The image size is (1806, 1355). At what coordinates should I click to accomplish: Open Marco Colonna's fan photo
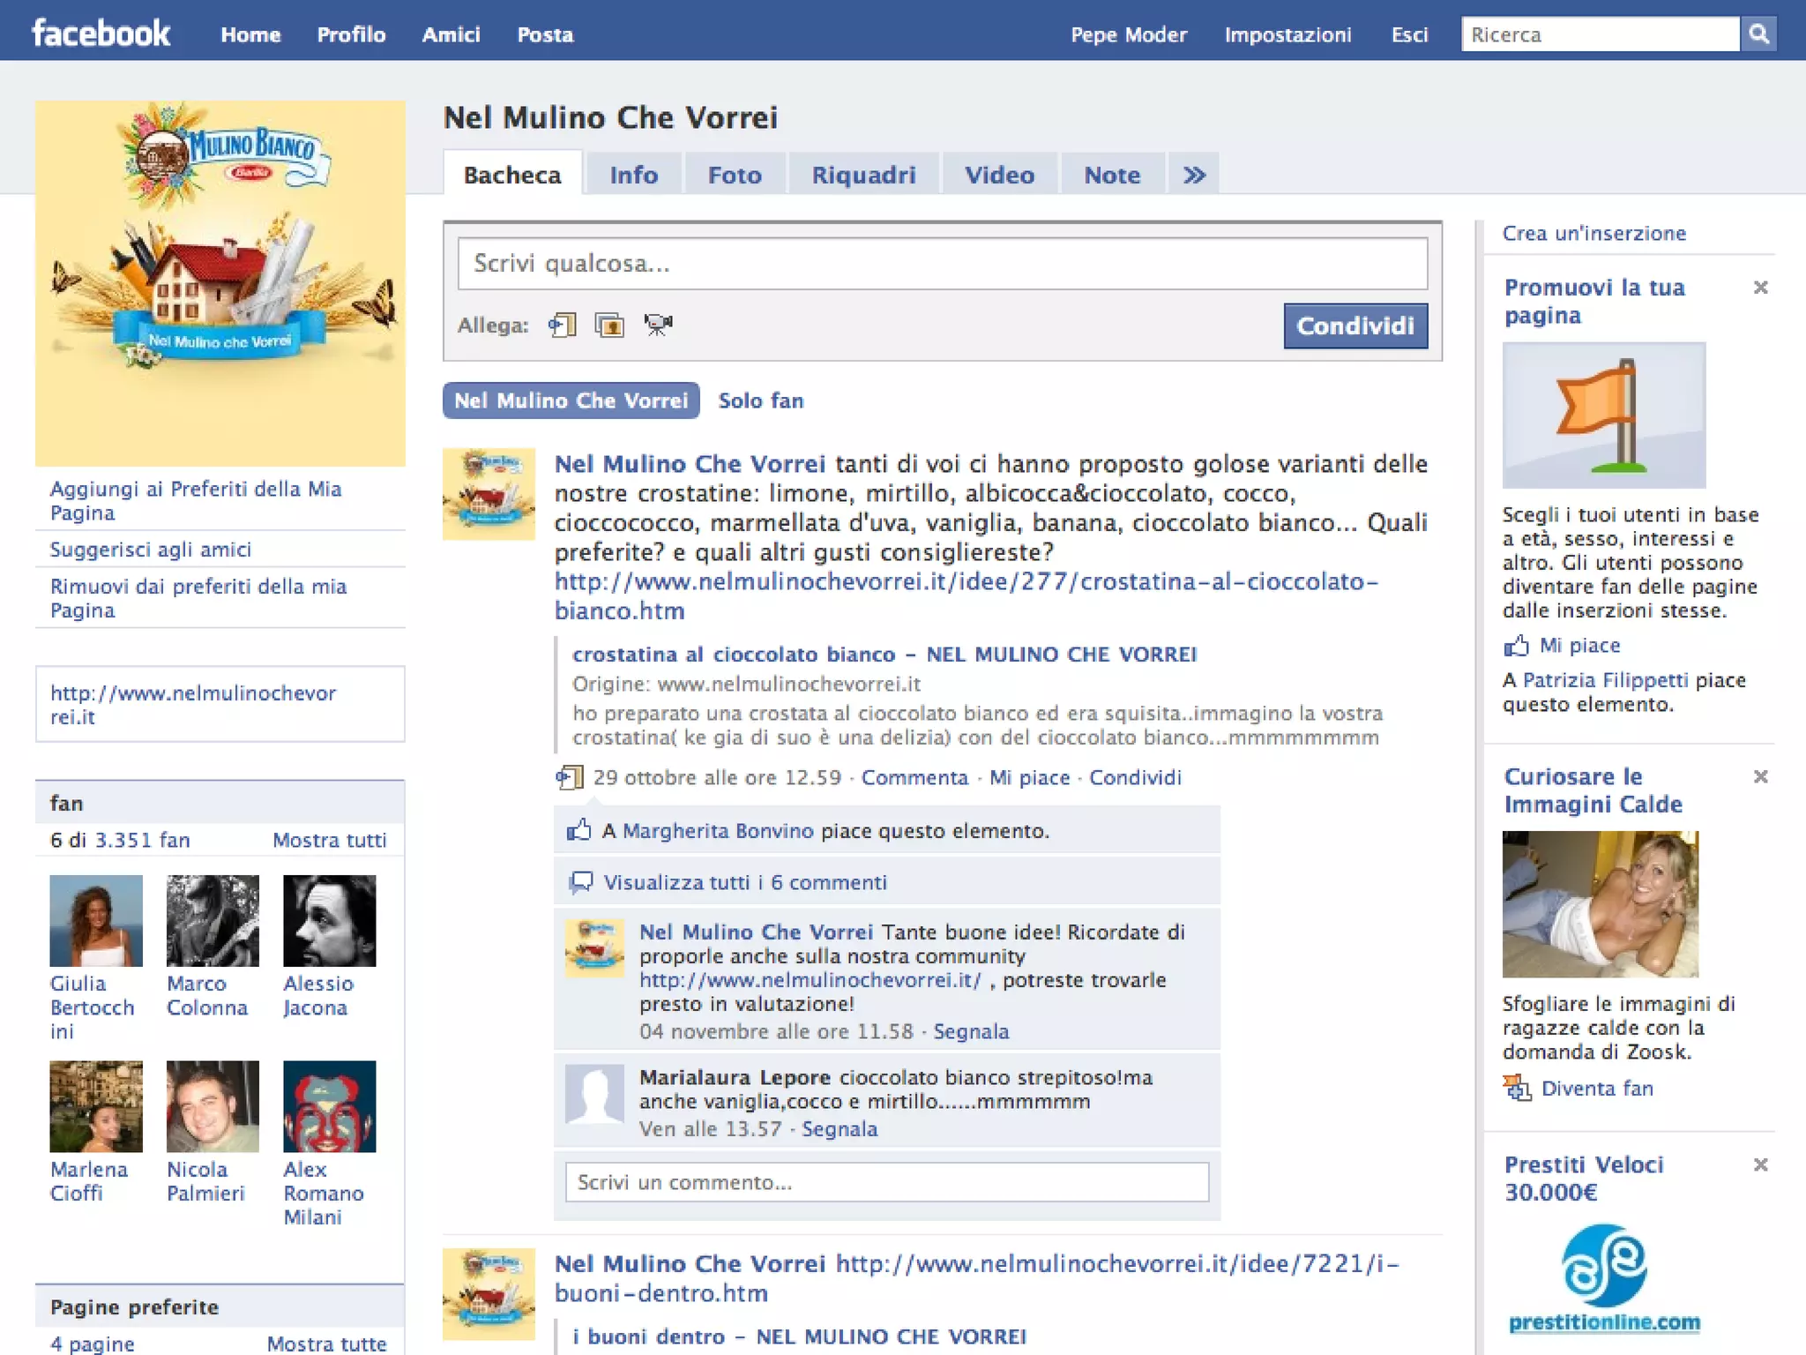coord(213,921)
